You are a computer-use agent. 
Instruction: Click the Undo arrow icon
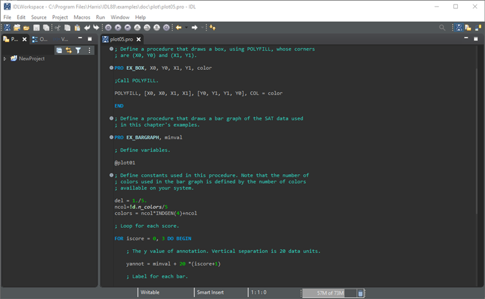pos(87,28)
